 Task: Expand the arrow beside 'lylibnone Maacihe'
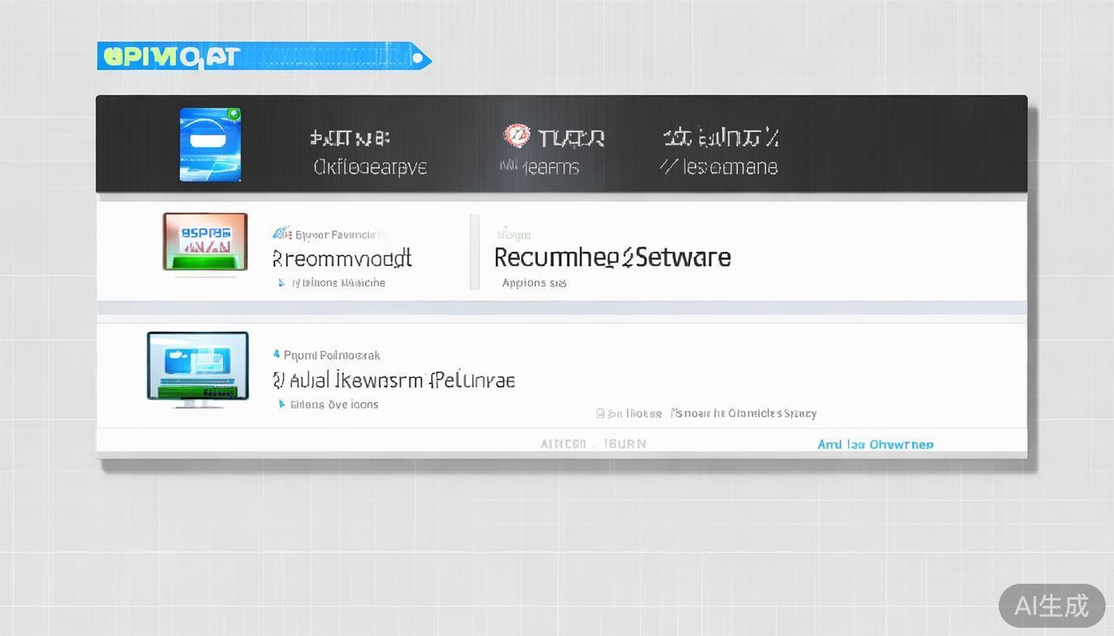tap(282, 283)
